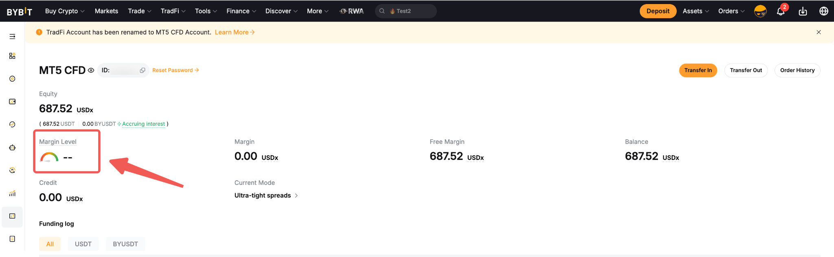
Task: Open the convert cycle icon in sidebar
Action: click(12, 170)
